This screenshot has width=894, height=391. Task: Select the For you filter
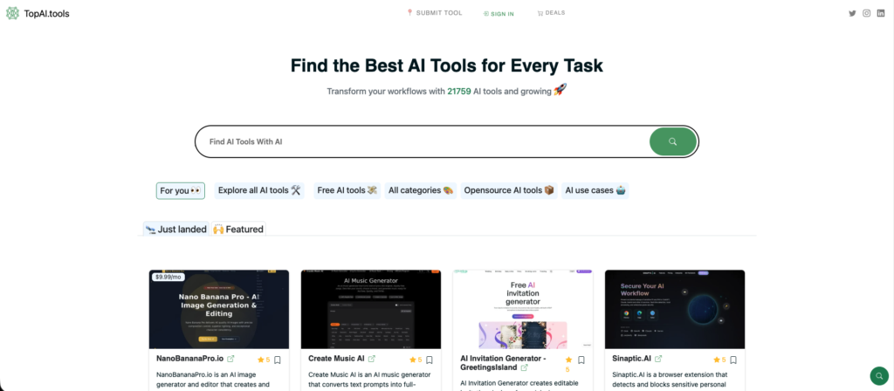180,190
